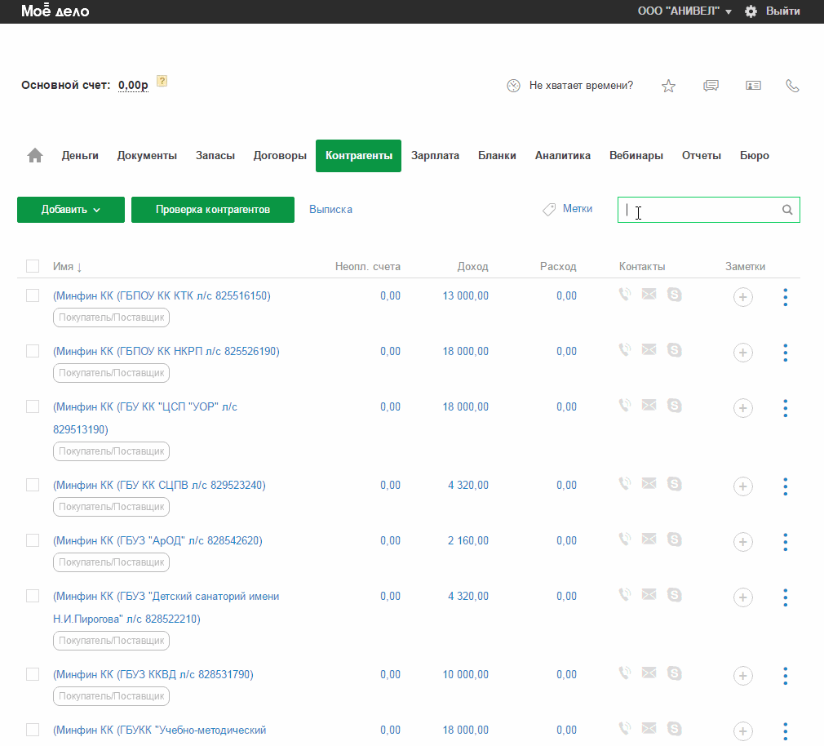Viewport: 824px width, 746px height.
Task: Check the ГБПОУ КК НКРП row checkbox
Action: (x=33, y=351)
